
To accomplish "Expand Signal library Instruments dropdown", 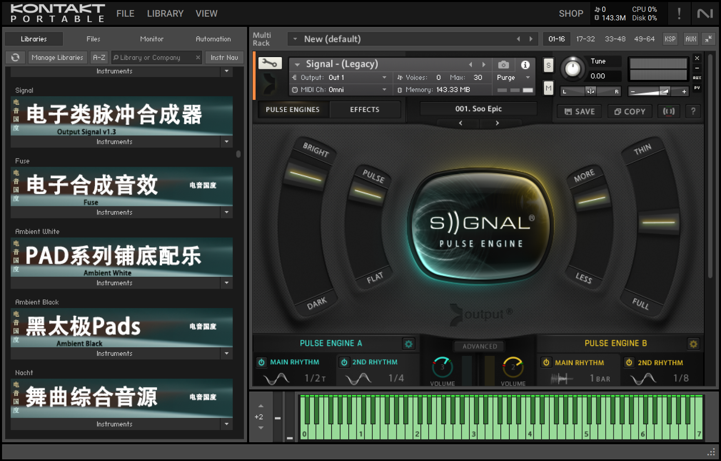I will tap(227, 142).
